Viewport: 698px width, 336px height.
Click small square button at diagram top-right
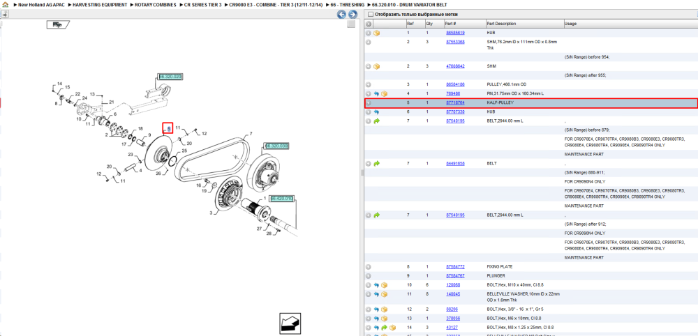[x=351, y=24]
